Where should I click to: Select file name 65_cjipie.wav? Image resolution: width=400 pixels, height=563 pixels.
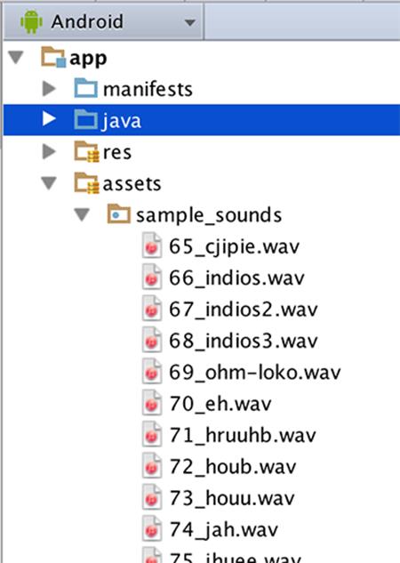pos(235,247)
